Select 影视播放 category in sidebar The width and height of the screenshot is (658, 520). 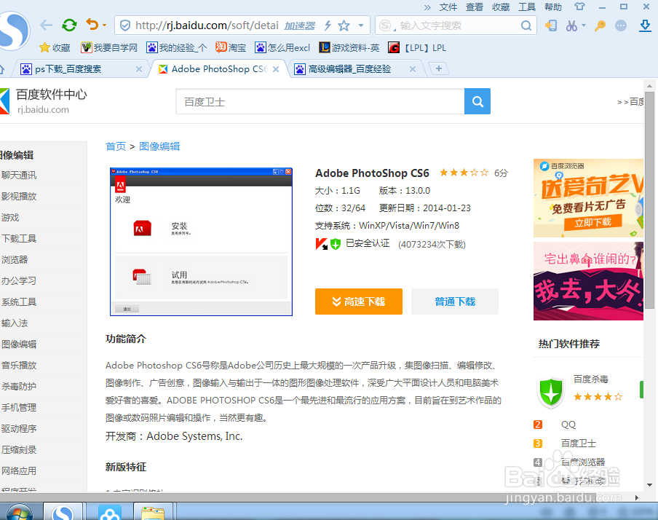[19, 196]
